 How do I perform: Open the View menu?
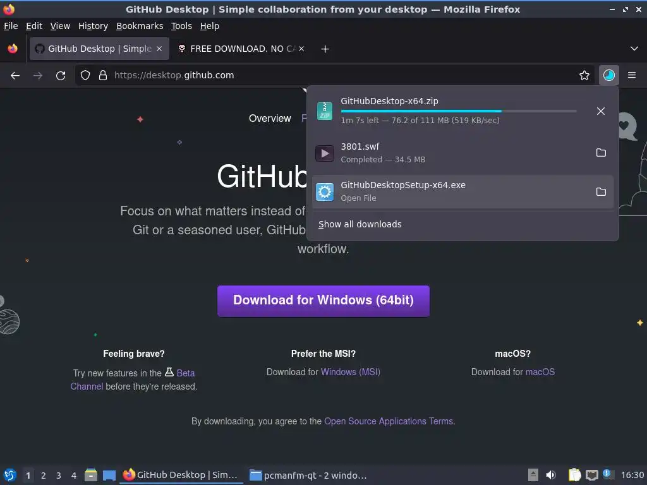[x=60, y=26]
